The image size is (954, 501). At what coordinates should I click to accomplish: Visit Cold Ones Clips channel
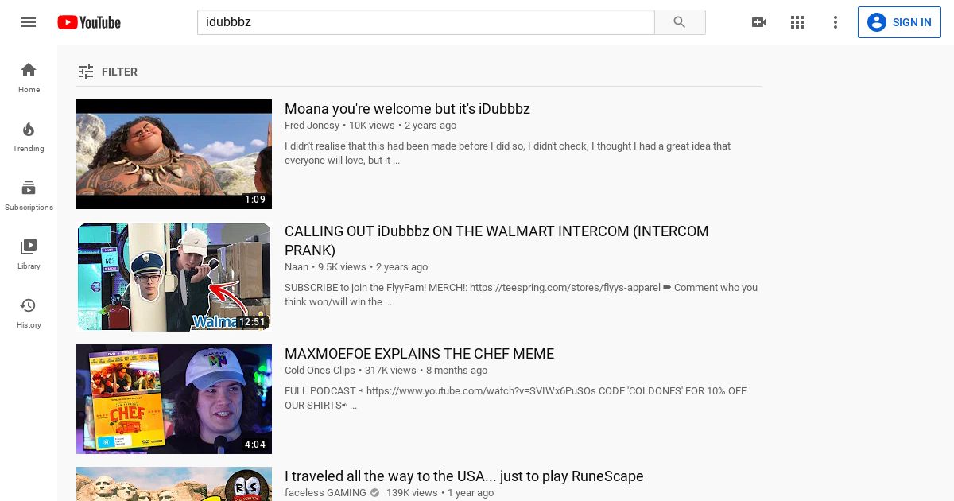[x=320, y=371]
